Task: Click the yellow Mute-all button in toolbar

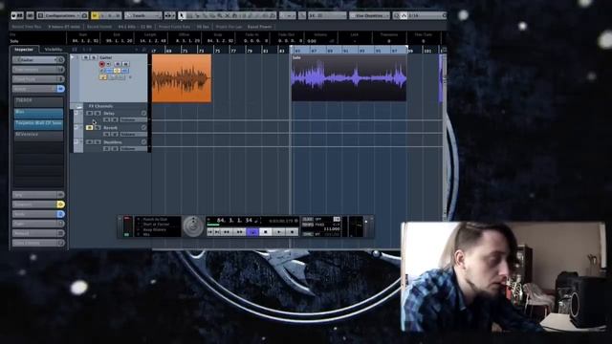Action: coord(95,15)
